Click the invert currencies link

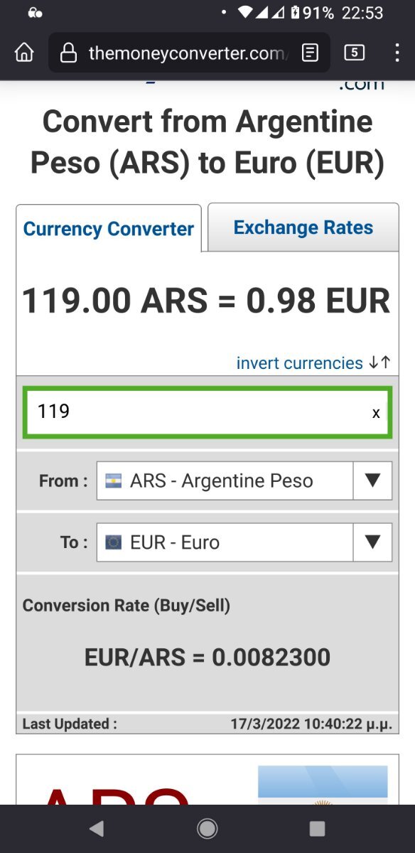pyautogui.click(x=300, y=363)
